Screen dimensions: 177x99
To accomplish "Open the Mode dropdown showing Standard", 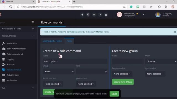I will [161, 61].
